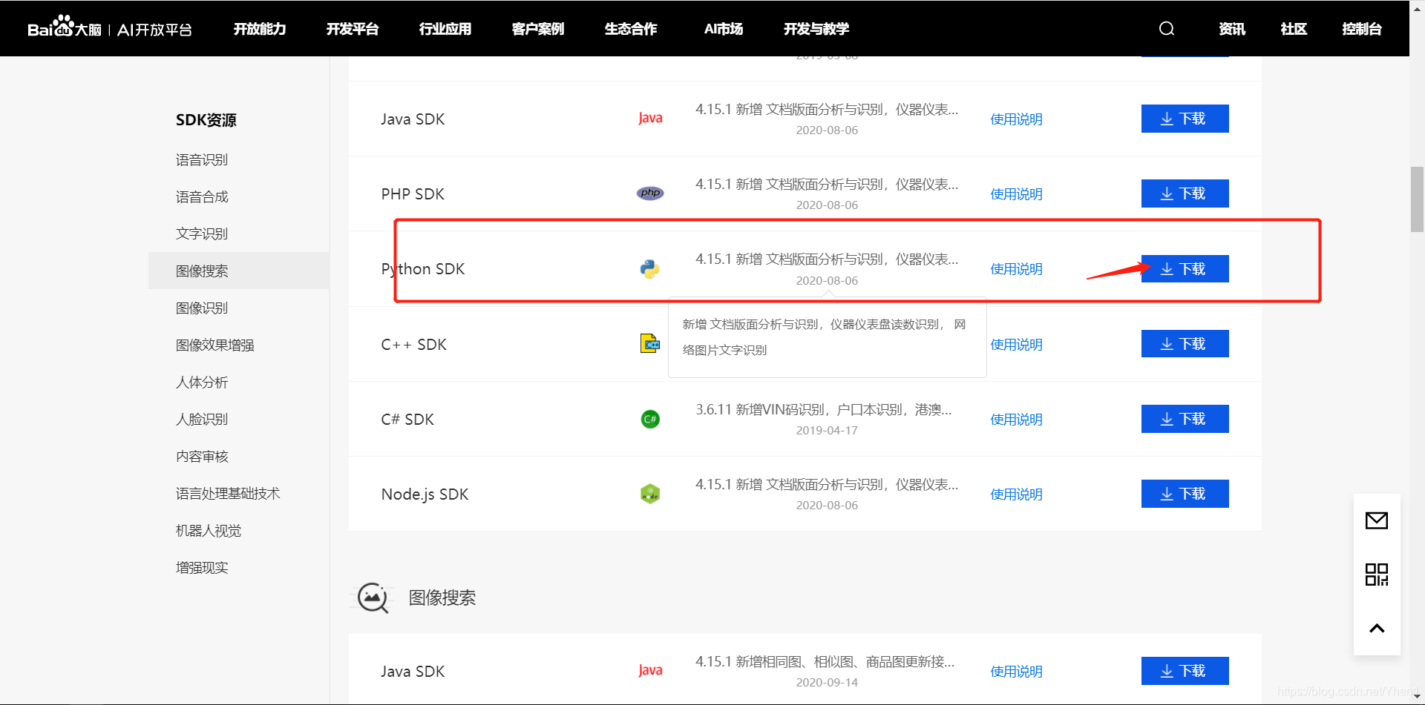
Task: Click the SDK资源 sidebar heading
Action: coord(206,120)
